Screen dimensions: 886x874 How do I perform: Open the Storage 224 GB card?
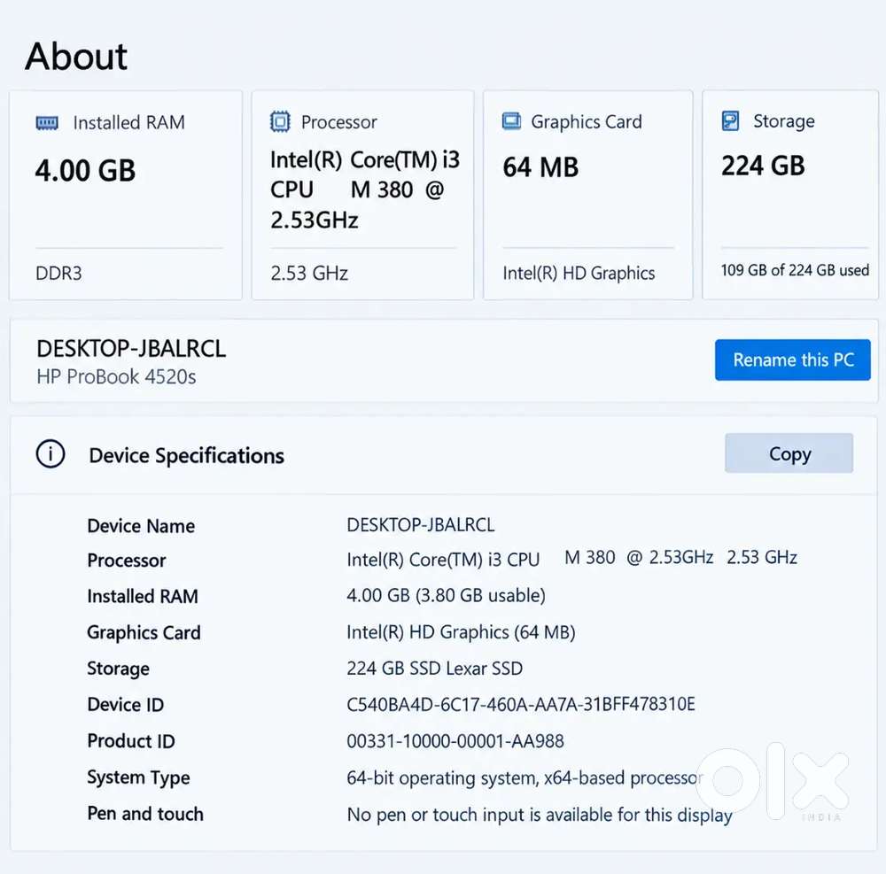click(x=790, y=195)
